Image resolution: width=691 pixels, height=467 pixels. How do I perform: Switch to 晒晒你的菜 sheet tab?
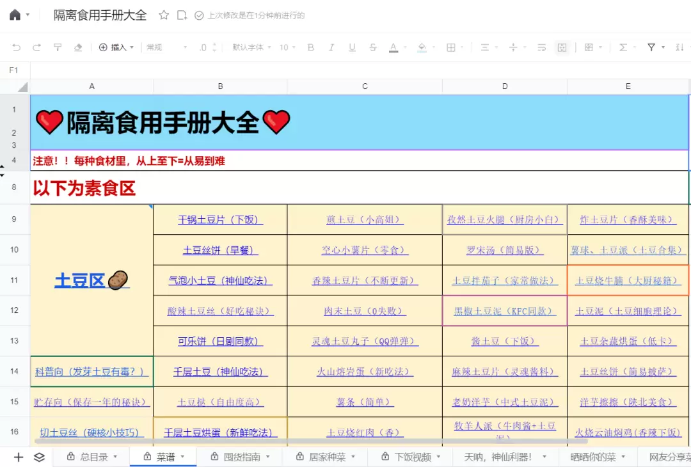pyautogui.click(x=592, y=457)
